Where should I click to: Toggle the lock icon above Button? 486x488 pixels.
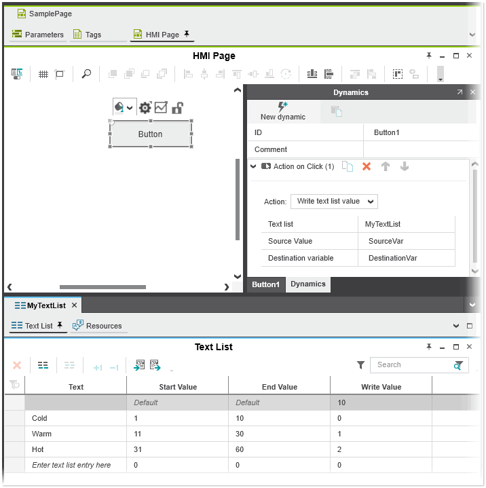click(x=177, y=107)
